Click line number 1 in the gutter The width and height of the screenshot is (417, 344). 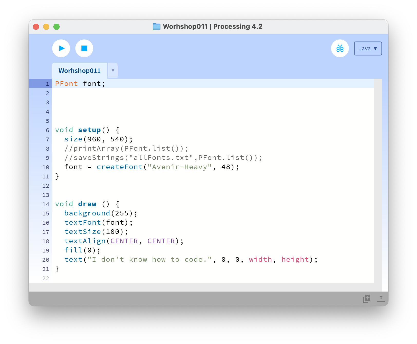(47, 84)
